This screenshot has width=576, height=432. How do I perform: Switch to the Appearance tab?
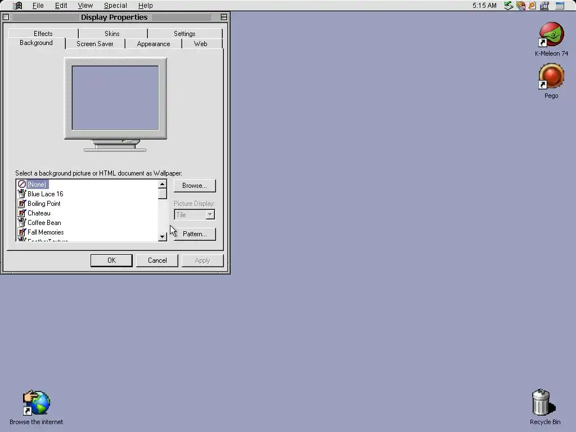[x=153, y=44]
